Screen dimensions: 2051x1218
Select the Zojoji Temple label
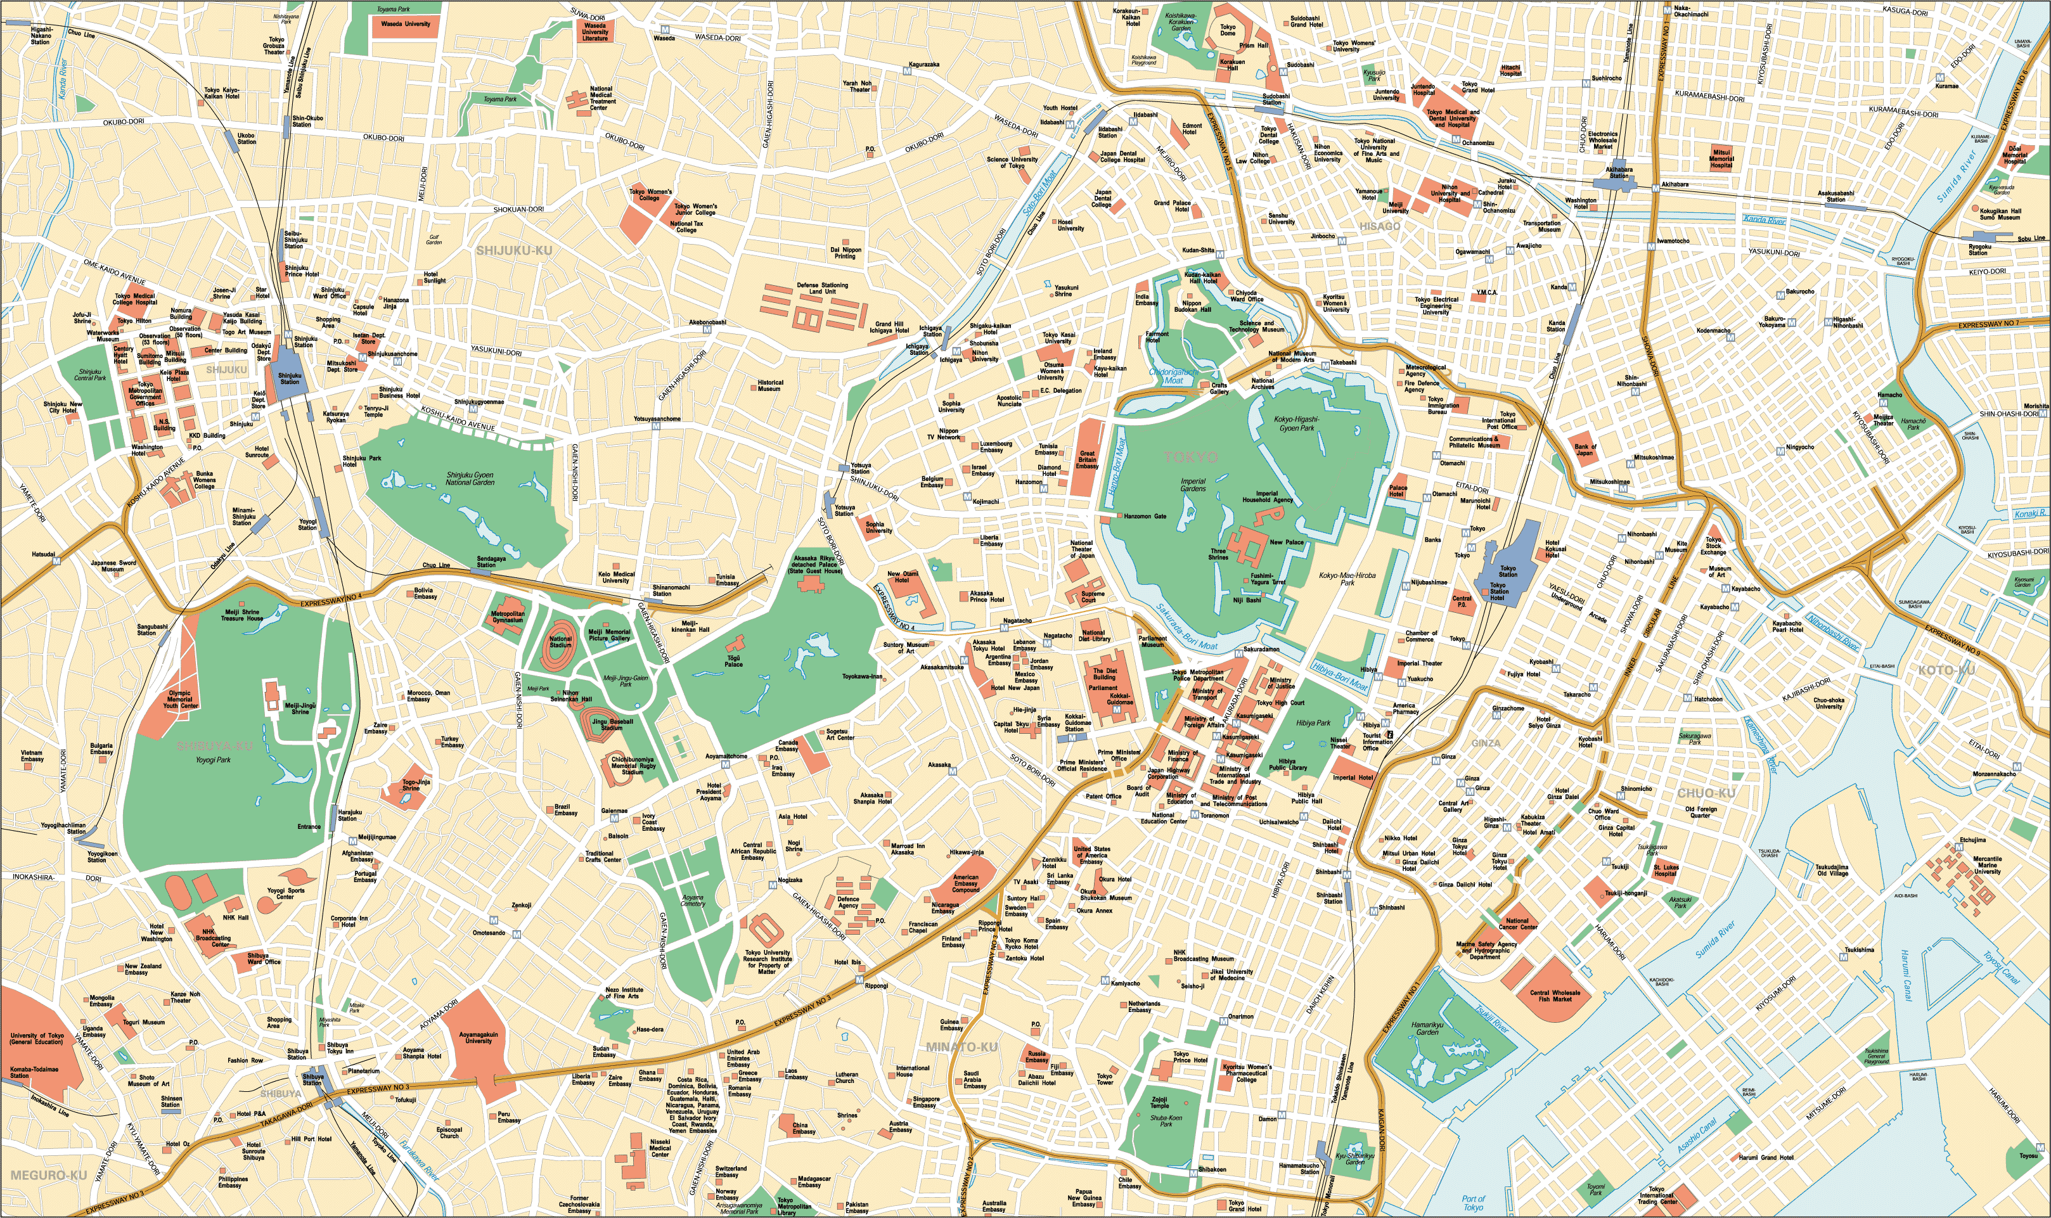tap(1159, 1102)
